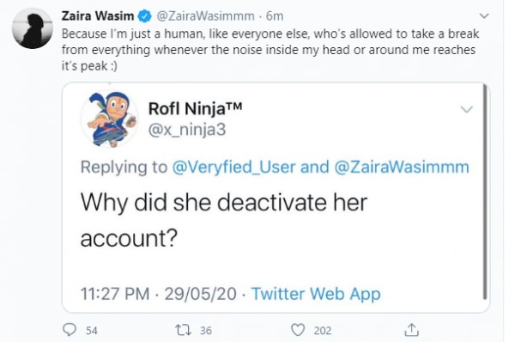Viewport: 515px width, 342px height.
Task: Open the Rofl Ninja™ display name
Action: 195,108
